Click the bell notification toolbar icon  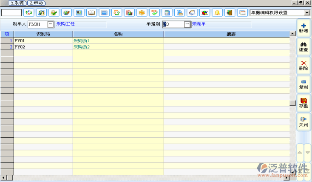click(217, 12)
